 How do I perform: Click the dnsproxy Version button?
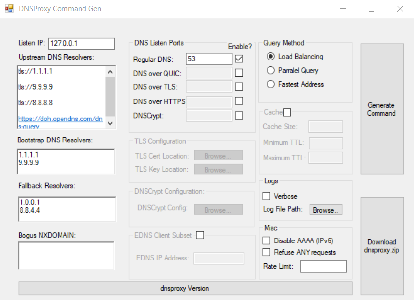point(186,288)
